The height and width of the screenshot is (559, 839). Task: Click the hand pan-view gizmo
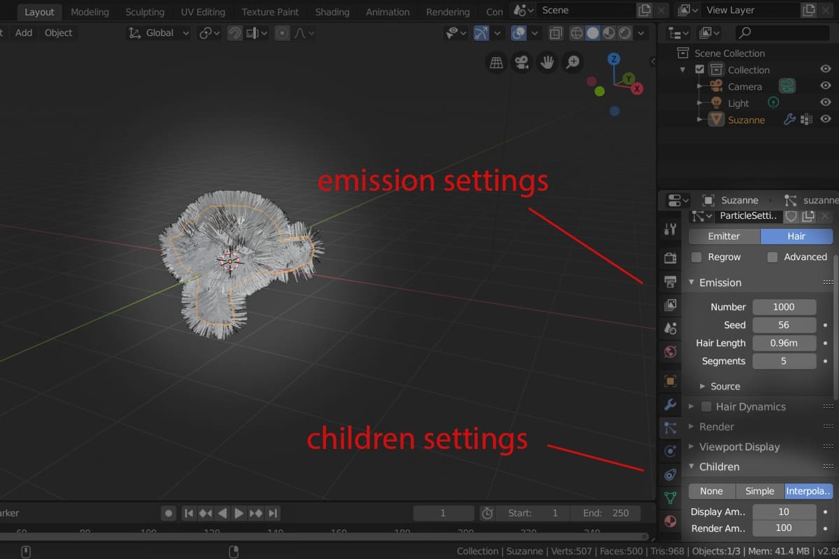(x=547, y=63)
